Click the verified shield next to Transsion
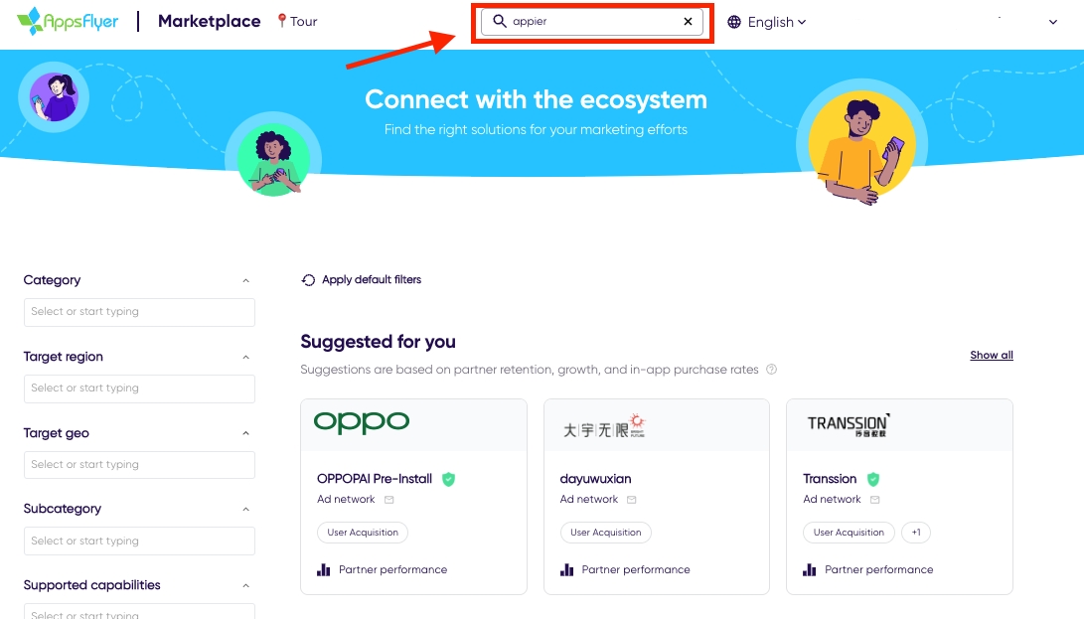Image resolution: width=1084 pixels, height=619 pixels. tap(873, 479)
